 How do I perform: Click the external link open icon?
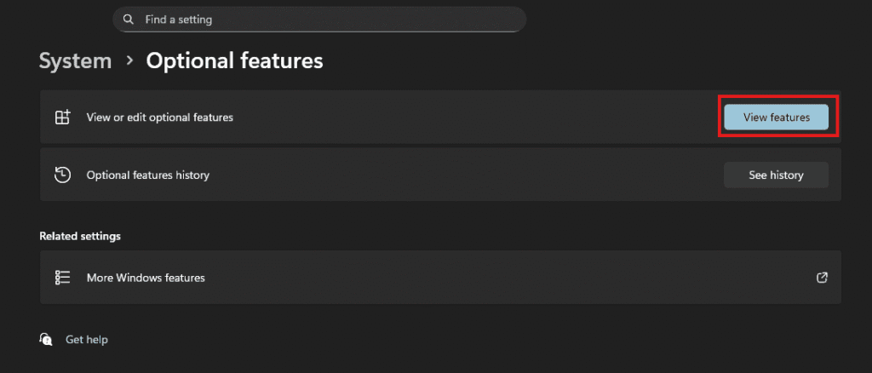[822, 278]
